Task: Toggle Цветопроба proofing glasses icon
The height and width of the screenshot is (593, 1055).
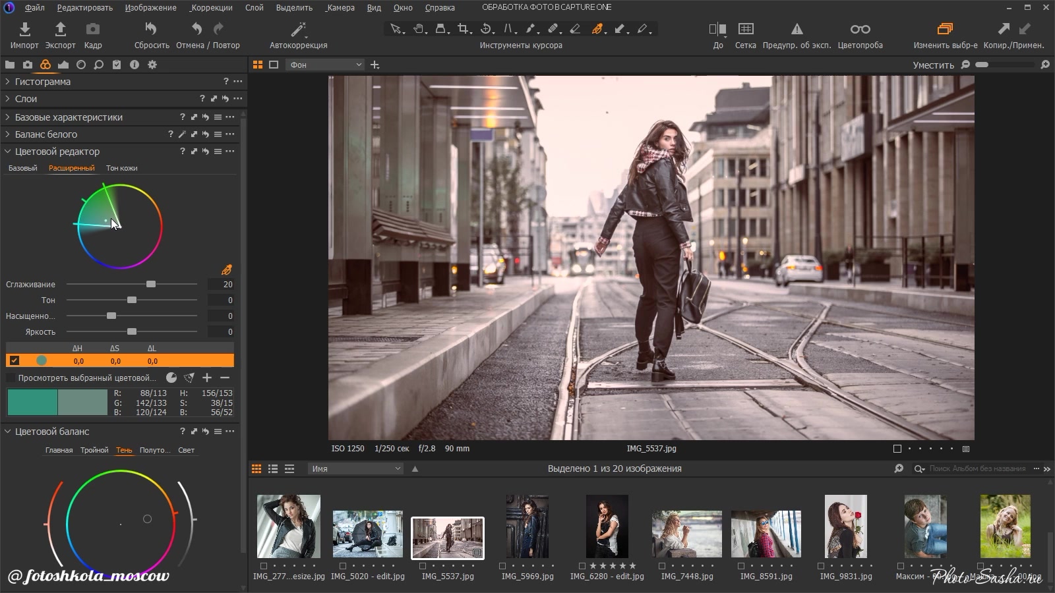Action: [860, 29]
